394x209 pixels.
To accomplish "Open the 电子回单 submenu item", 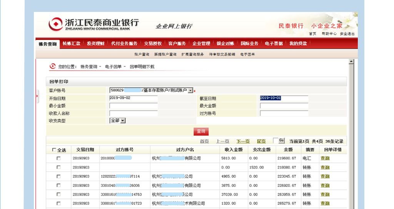I will [x=247, y=54].
